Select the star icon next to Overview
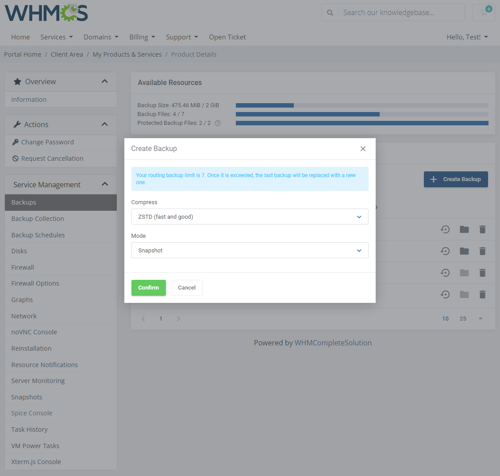The width and height of the screenshot is (500, 476). click(x=17, y=81)
